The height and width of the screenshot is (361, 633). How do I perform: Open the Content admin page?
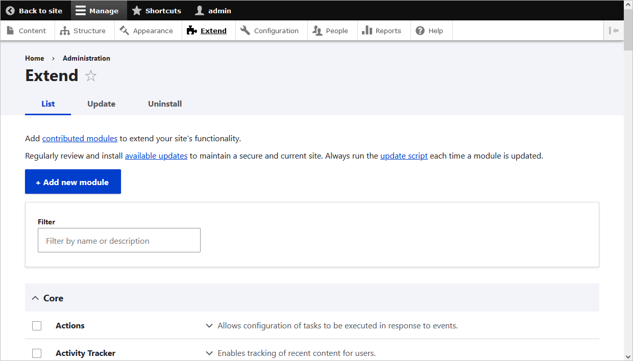[x=27, y=31]
